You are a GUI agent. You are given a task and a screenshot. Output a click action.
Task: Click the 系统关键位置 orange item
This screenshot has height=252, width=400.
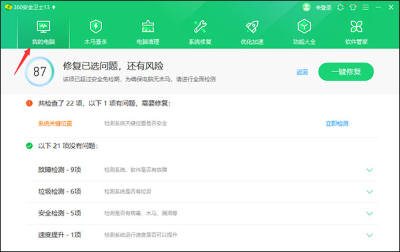pyautogui.click(x=55, y=124)
